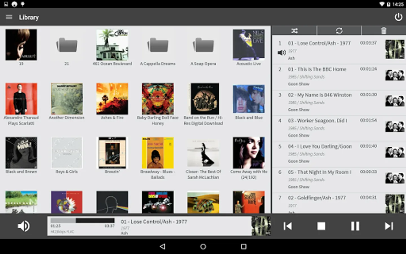Open Alexandre Tharaud Plays Scarlatti album
This screenshot has width=406, height=254.
click(21, 99)
